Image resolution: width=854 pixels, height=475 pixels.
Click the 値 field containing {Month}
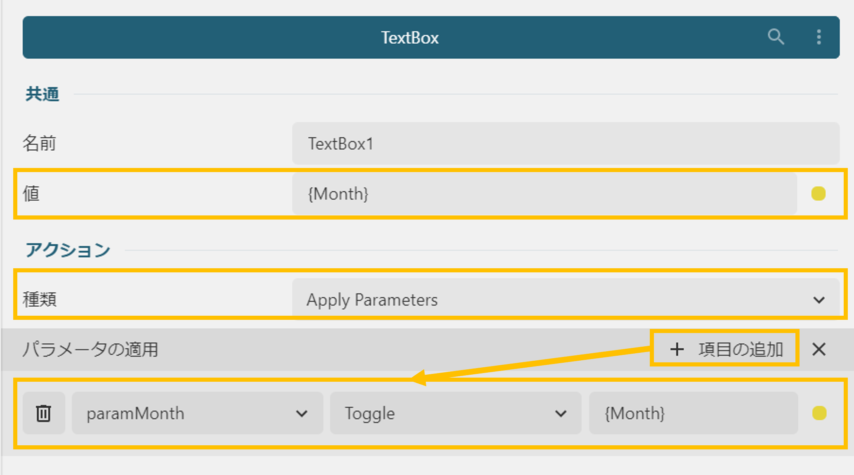pyautogui.click(x=545, y=194)
